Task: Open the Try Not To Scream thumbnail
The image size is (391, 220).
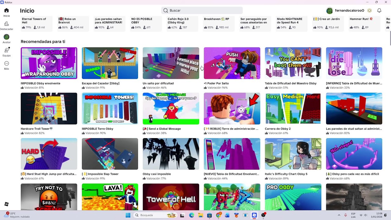Action: [x=49, y=197]
